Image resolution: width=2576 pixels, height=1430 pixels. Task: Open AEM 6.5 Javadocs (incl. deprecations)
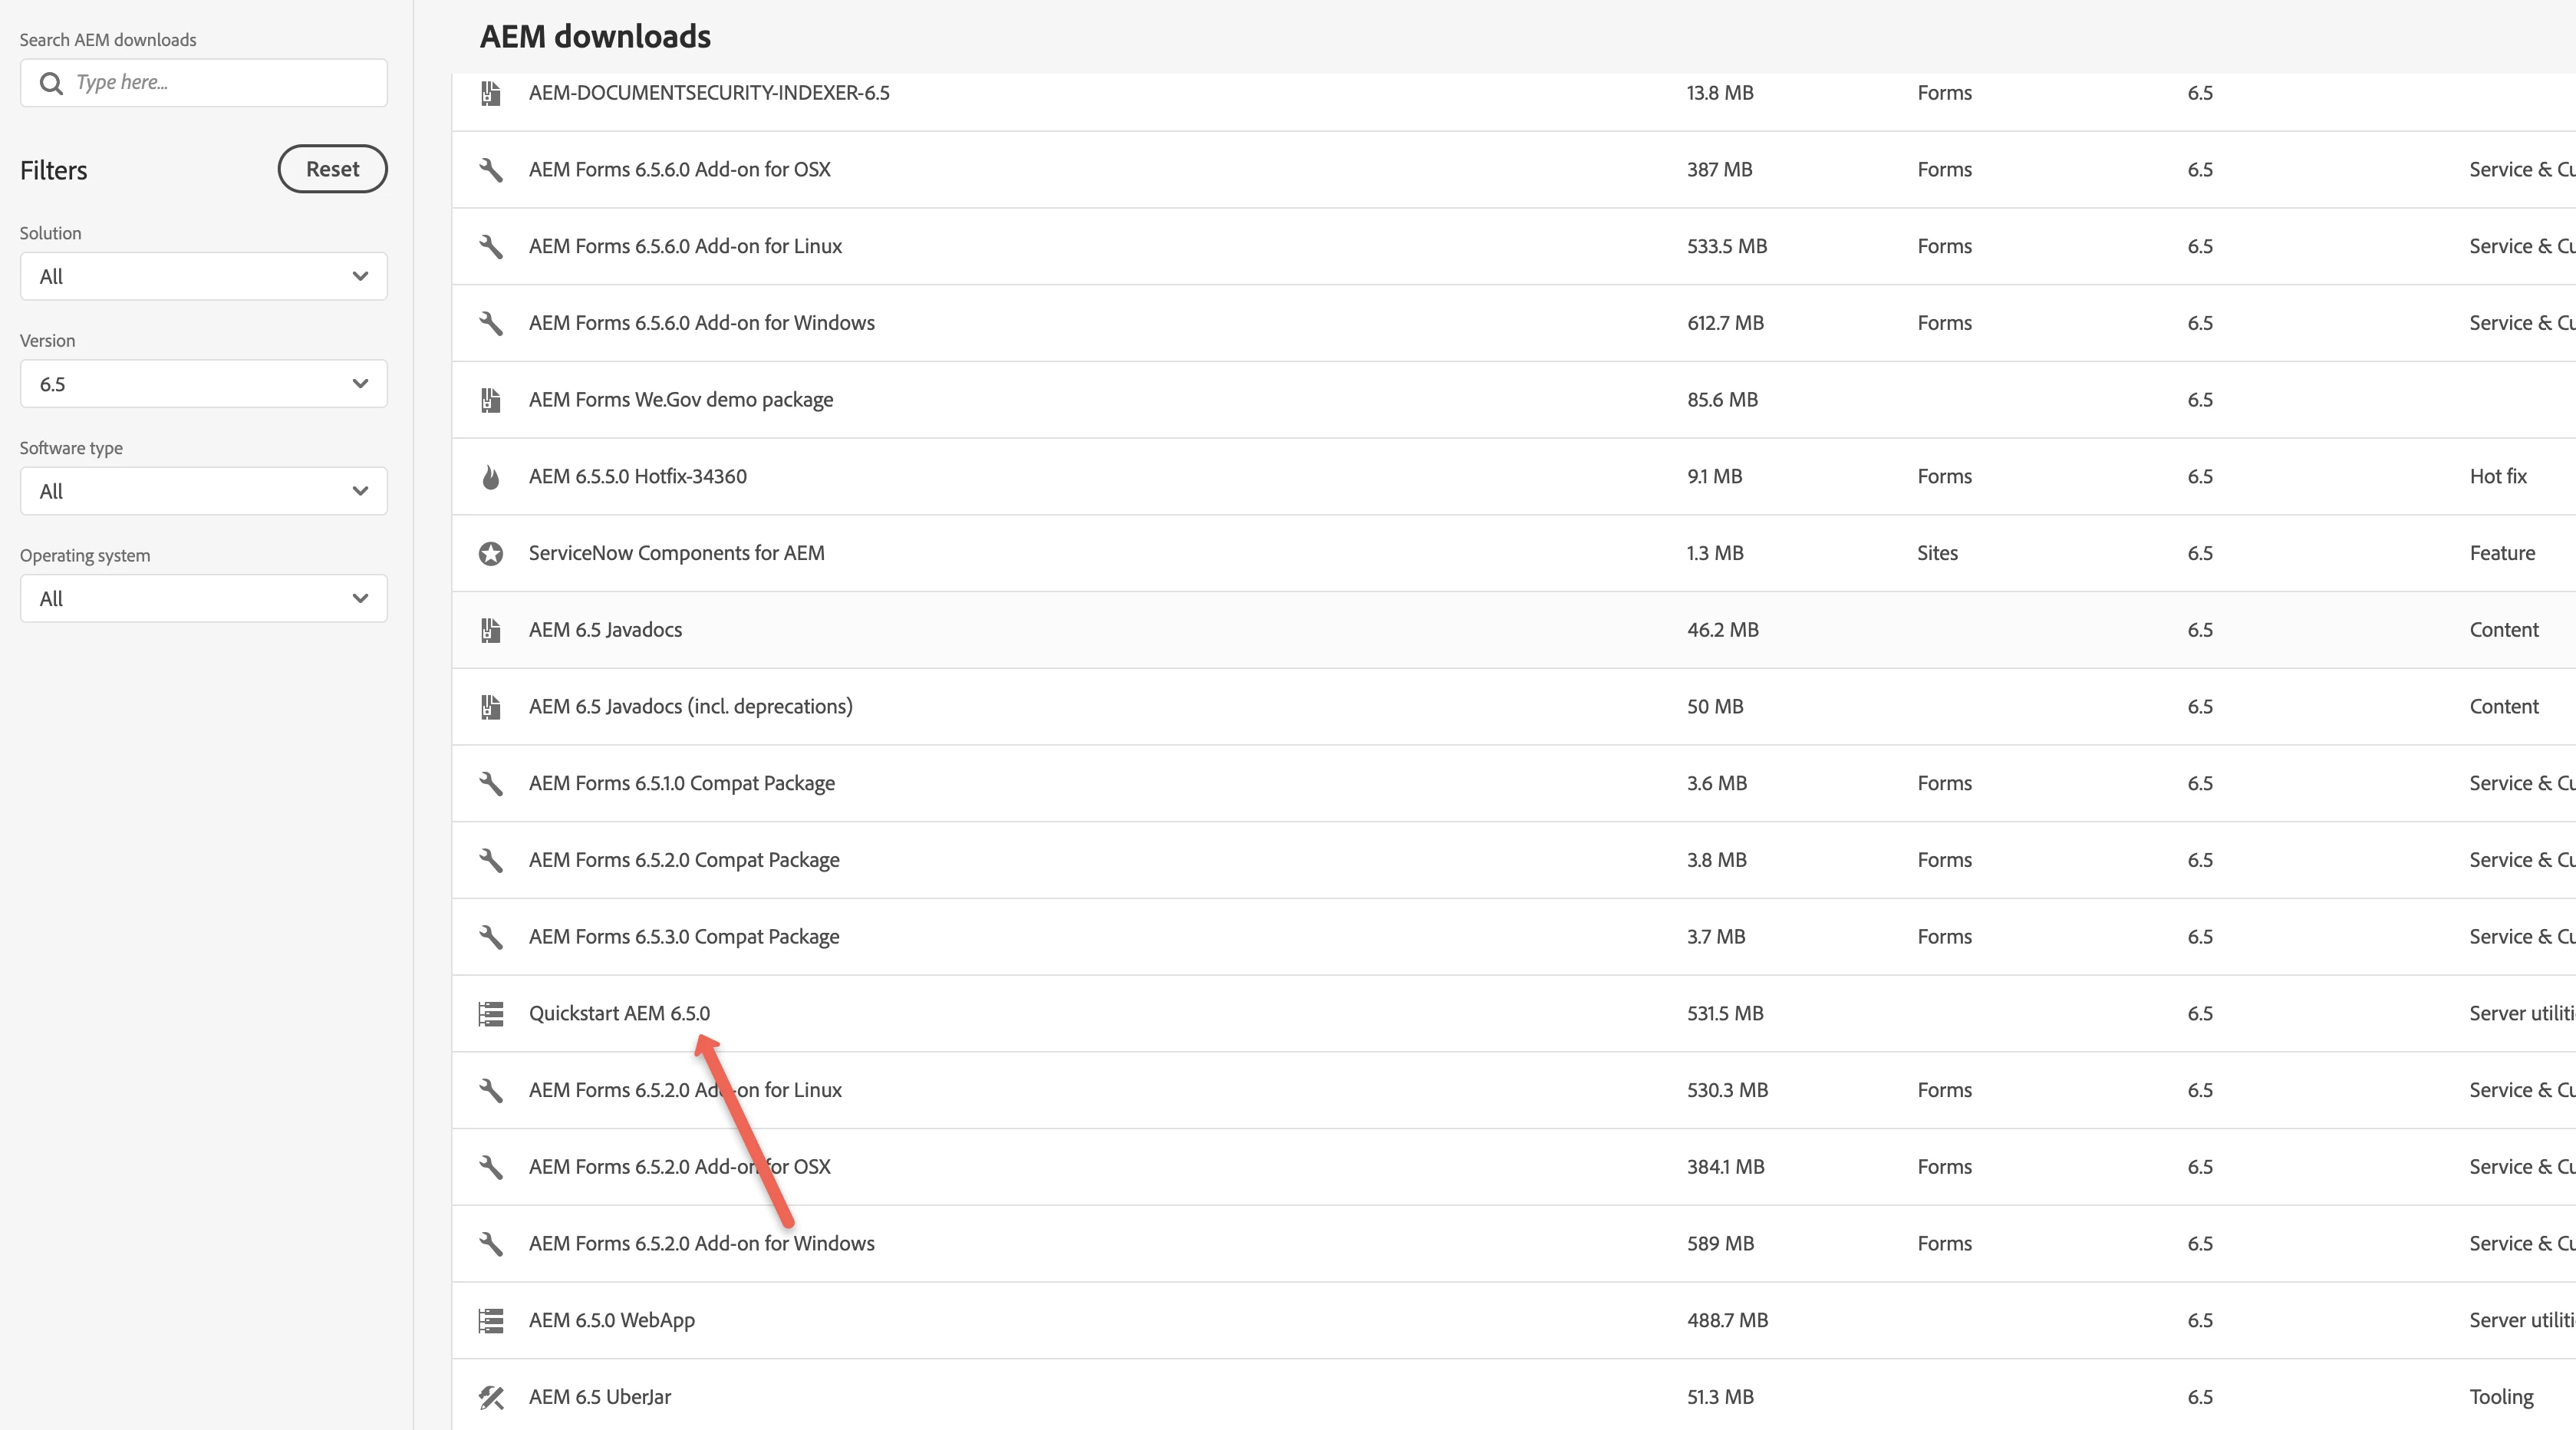coord(690,707)
